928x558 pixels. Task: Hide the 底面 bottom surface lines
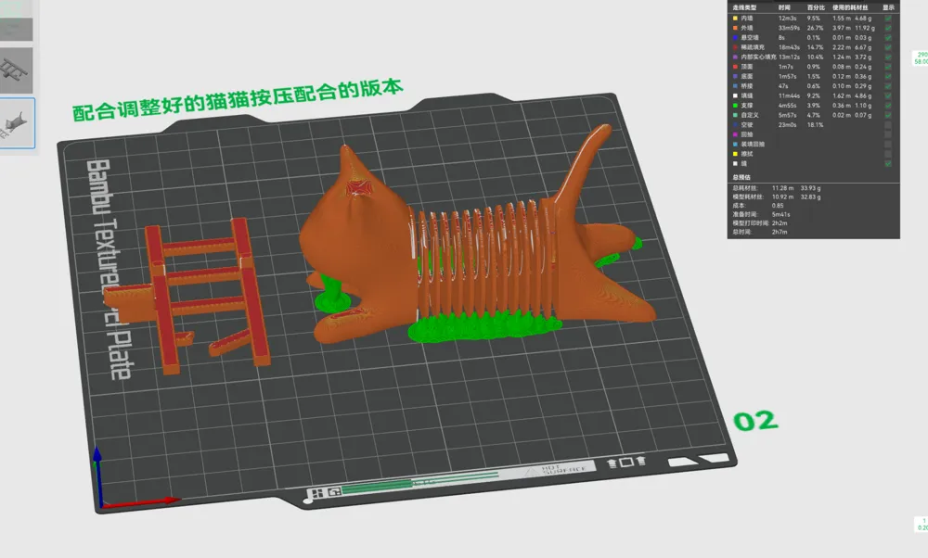pos(888,76)
